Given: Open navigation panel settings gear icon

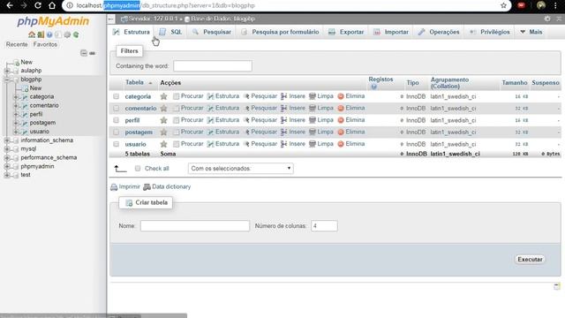Looking at the screenshot, I should click(67, 34).
